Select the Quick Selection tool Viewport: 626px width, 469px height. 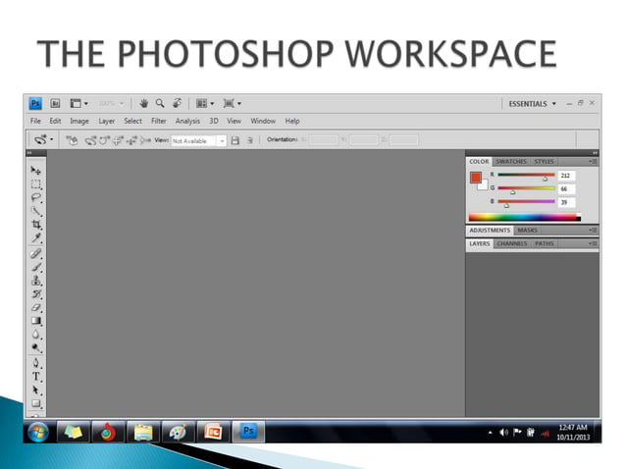(36, 211)
